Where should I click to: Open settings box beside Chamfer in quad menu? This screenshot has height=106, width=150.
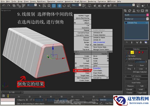pos(76,71)
